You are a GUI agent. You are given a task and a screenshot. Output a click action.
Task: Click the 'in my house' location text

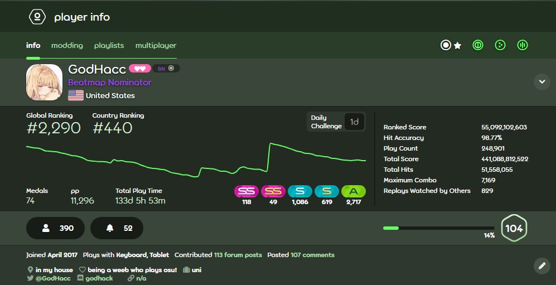(x=54, y=270)
